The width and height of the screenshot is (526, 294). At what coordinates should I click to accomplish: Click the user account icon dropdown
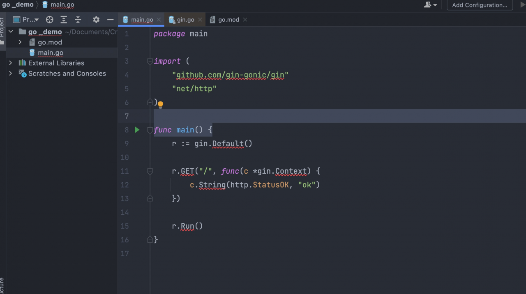(430, 5)
